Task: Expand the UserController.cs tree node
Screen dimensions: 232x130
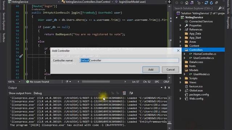Action: point(185,58)
